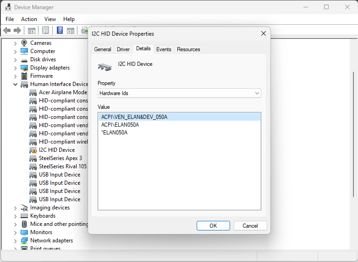Select the ACPI\VEN_ELAN&DEV_050A value
Viewport: 358px width, 262px height.
[x=179, y=117]
